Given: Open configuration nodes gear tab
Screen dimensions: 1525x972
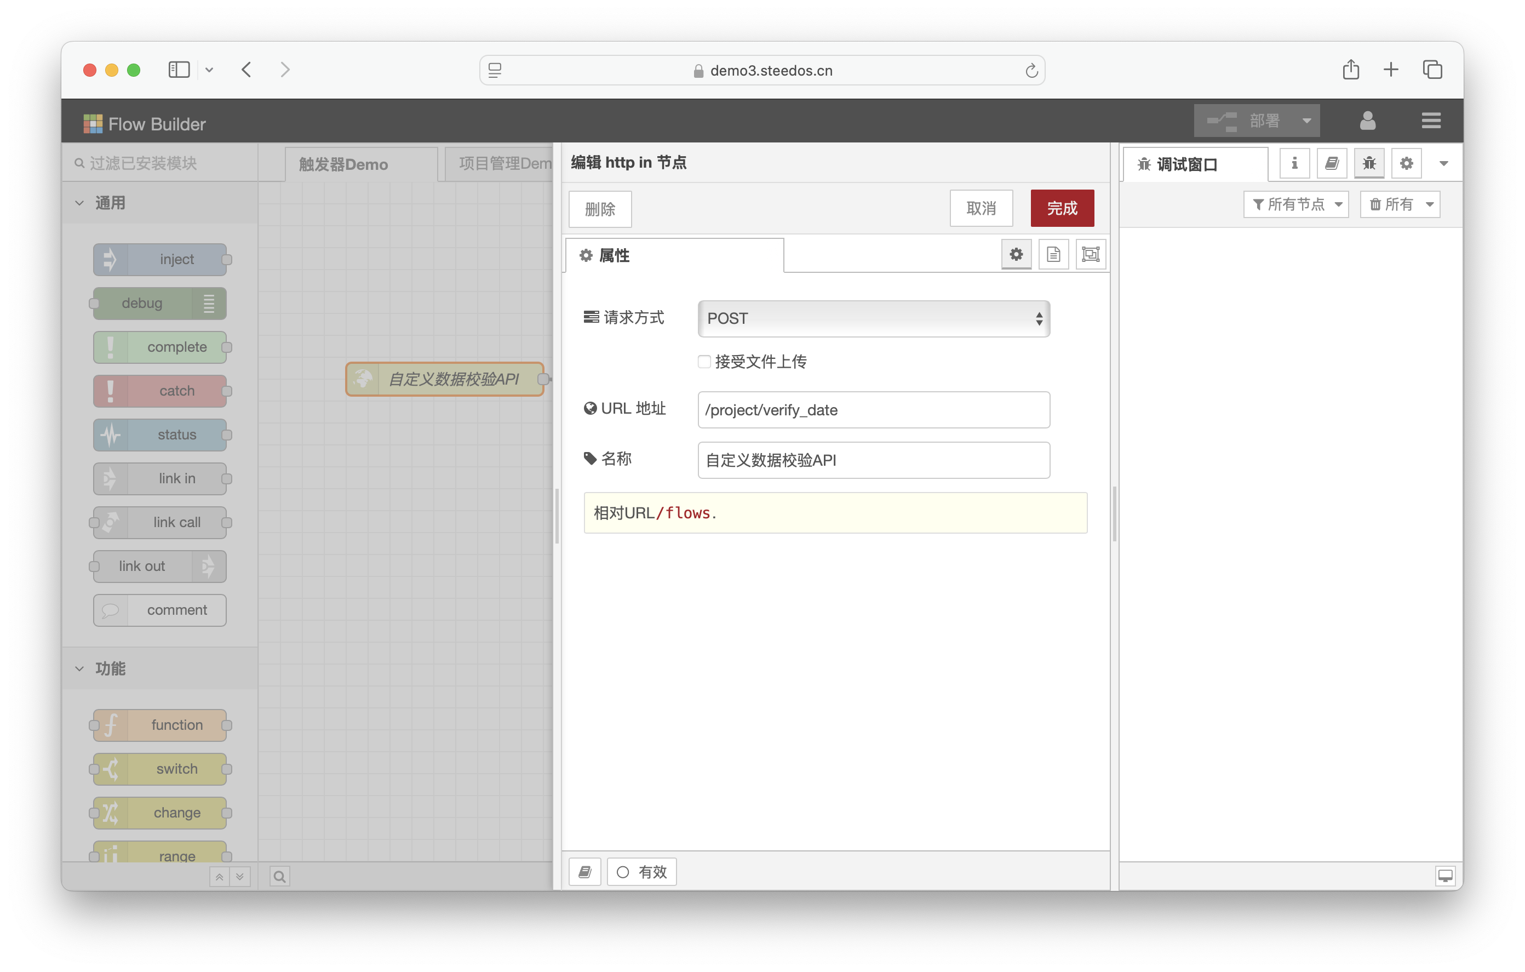Looking at the screenshot, I should [1407, 163].
